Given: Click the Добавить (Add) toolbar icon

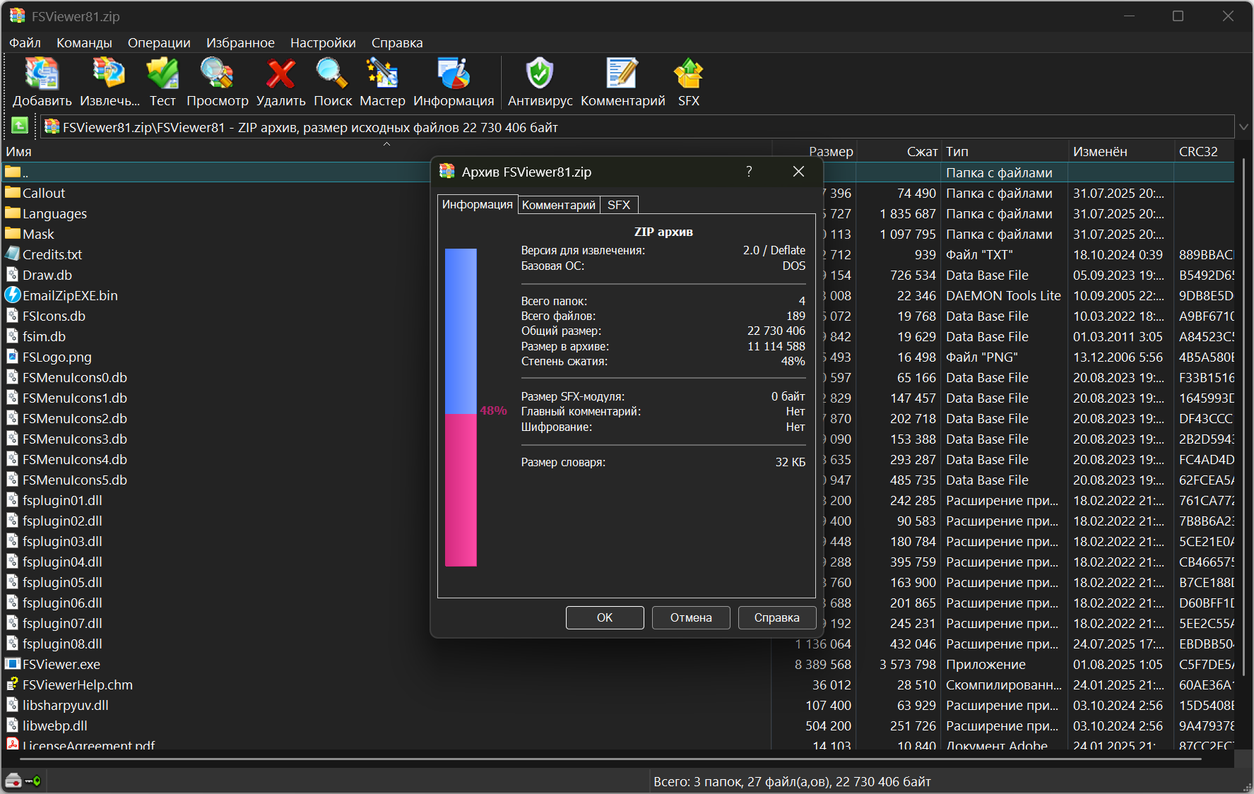Looking at the screenshot, I should point(42,74).
